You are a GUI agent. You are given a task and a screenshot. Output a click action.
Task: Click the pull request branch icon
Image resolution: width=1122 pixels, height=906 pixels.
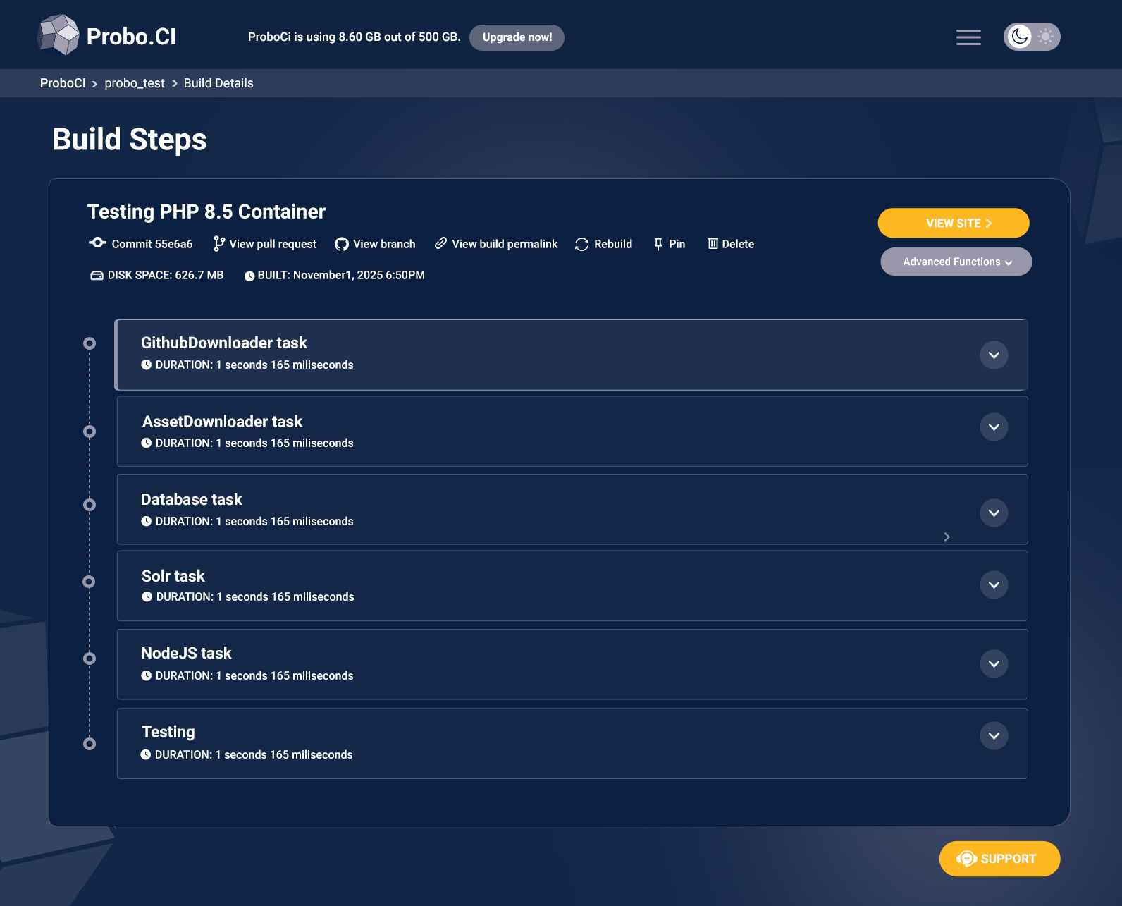[x=219, y=244]
